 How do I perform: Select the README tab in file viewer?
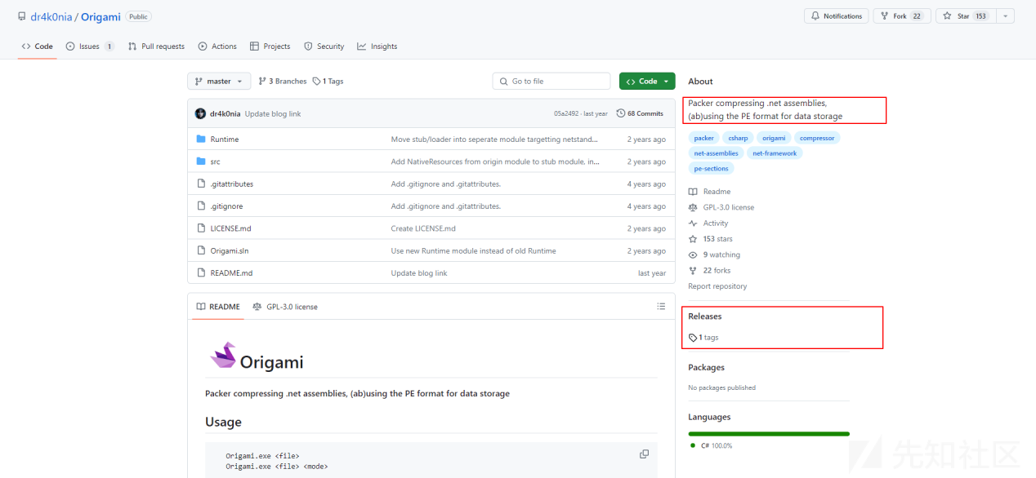click(218, 307)
